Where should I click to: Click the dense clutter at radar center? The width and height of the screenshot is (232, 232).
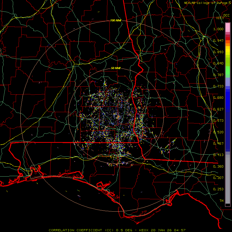(x=117, y=116)
